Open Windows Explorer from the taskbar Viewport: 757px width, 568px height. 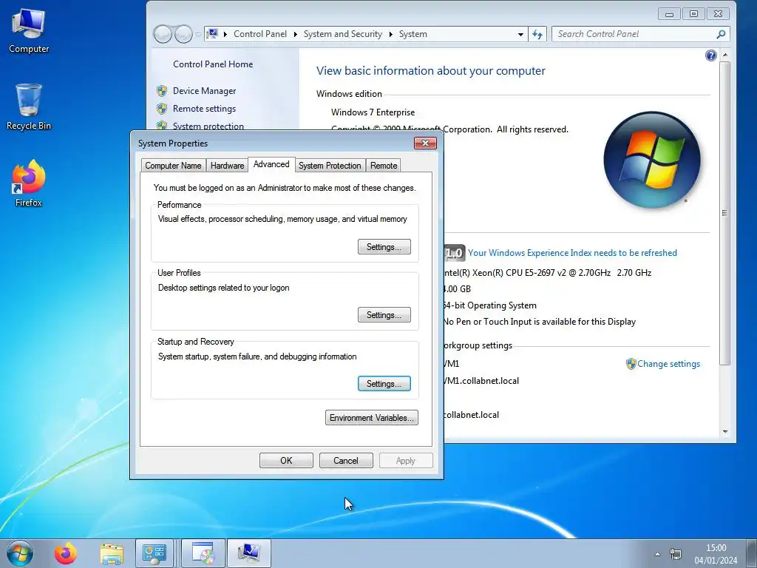[112, 553]
